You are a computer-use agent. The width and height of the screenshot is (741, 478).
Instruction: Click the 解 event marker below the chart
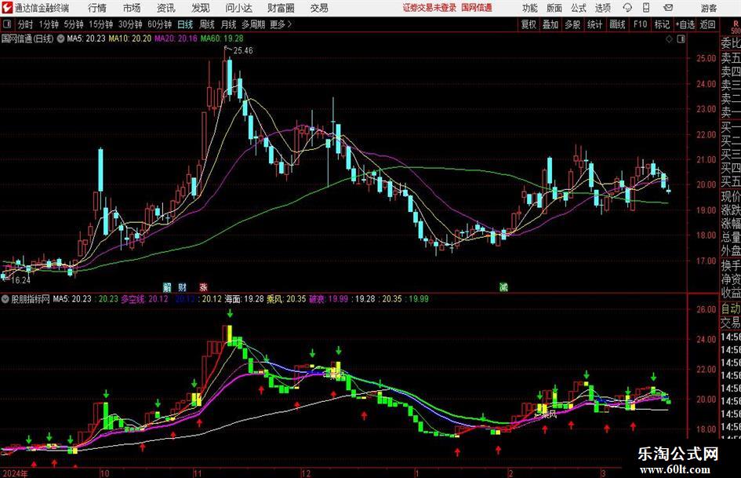[167, 286]
